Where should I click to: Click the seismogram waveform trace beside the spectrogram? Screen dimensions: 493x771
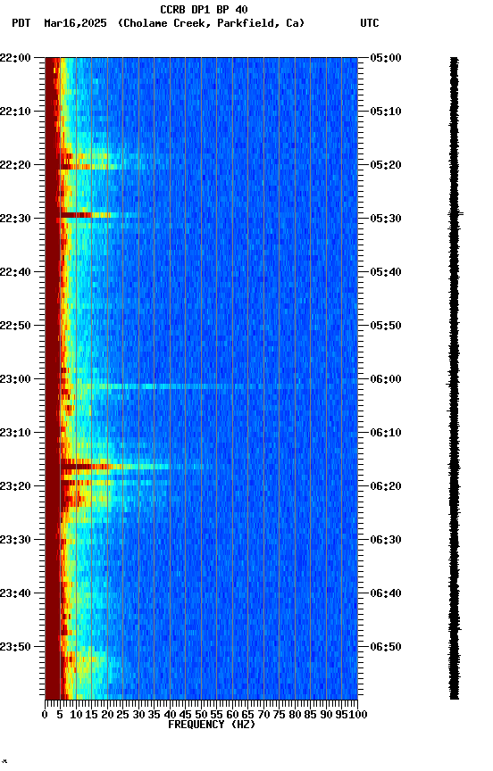tap(454, 378)
